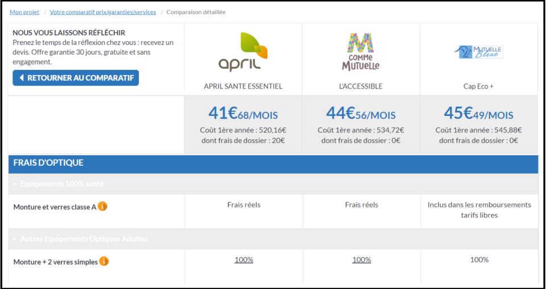Image resolution: width=546 pixels, height=289 pixels.
Task: Click Coût 1ère année : 545,88€
Action: pyautogui.click(x=478, y=130)
